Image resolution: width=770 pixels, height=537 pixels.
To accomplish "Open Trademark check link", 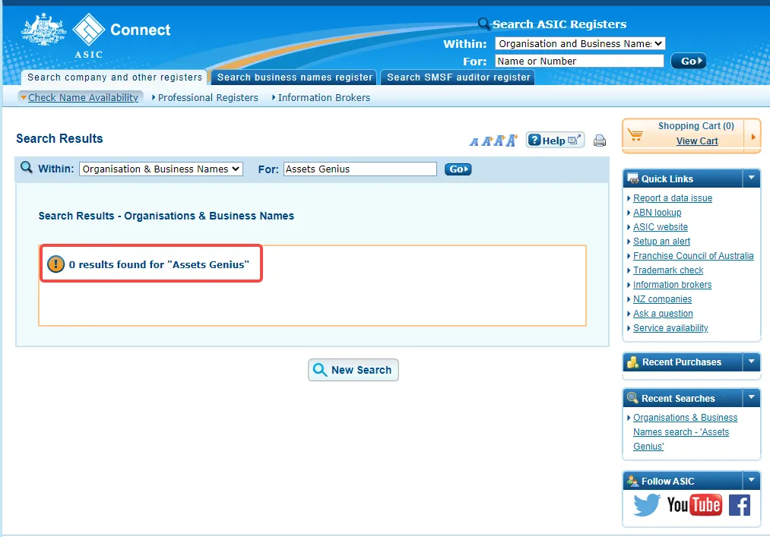I will pyautogui.click(x=668, y=270).
